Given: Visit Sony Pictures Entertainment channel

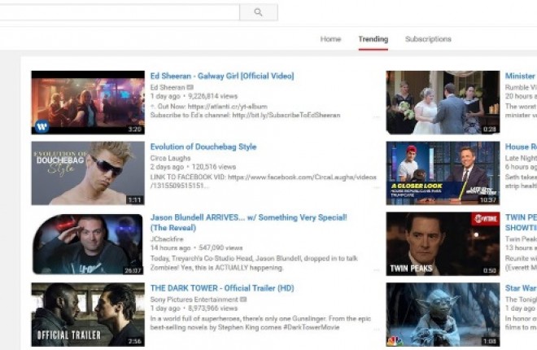Looking at the screenshot, I should point(194,300).
